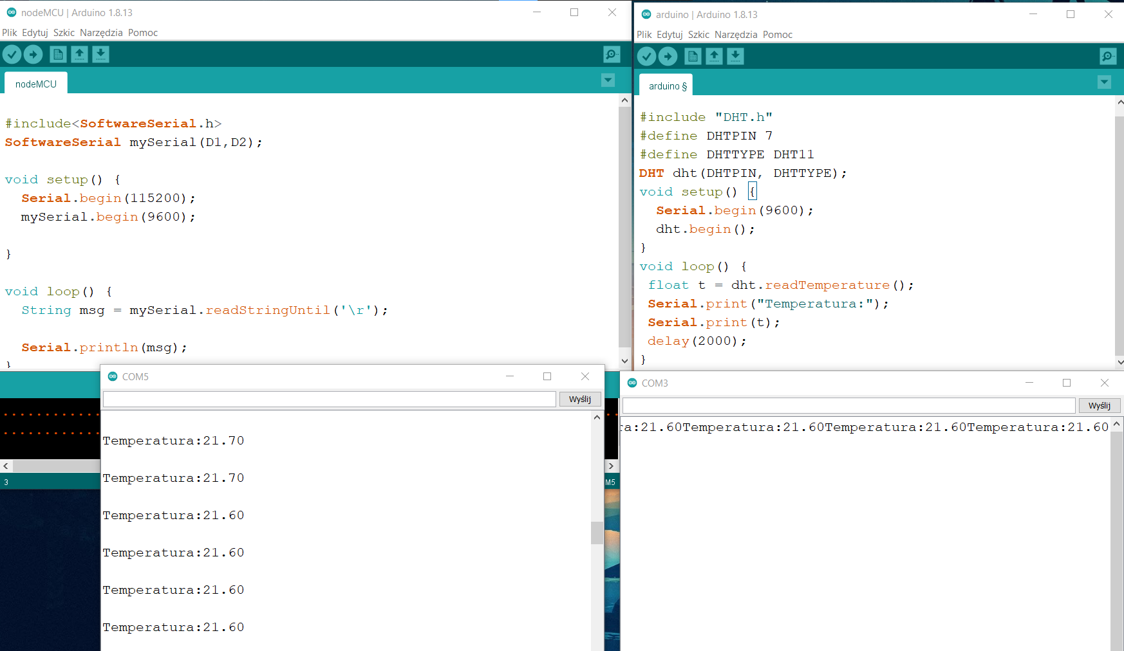Click the message input field of COM3 monitor

848,405
